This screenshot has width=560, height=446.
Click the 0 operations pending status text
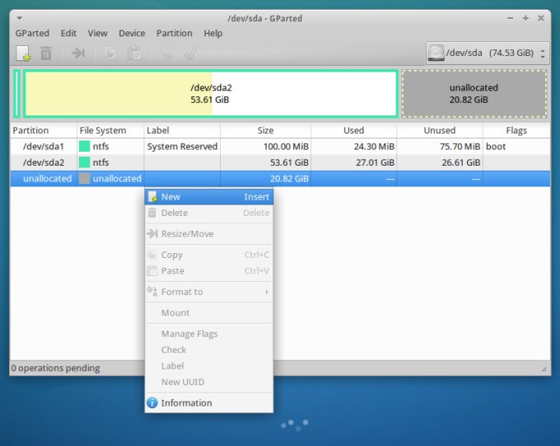click(55, 368)
